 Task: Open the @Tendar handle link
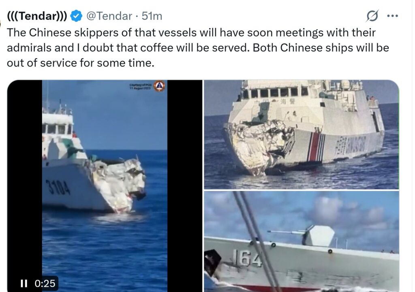[x=109, y=16]
